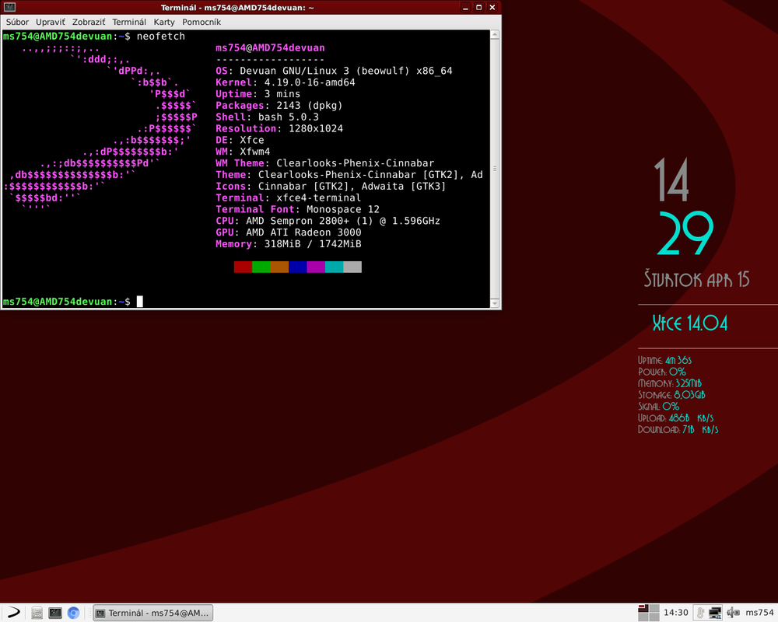Click the 'Shell: bash 5.0.3' line

267,117
